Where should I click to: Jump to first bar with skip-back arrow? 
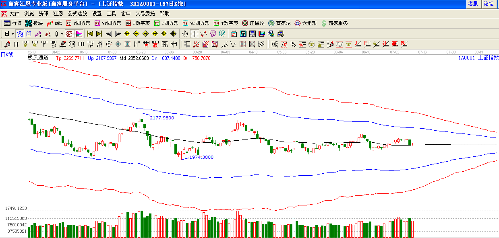point(90,34)
